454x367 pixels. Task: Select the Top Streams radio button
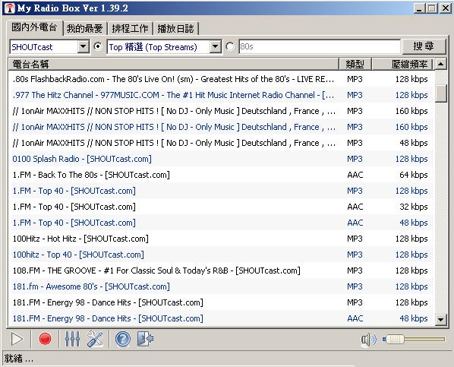point(98,46)
